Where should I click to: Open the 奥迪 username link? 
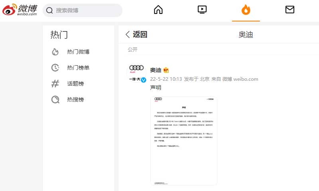pyautogui.click(x=156, y=70)
